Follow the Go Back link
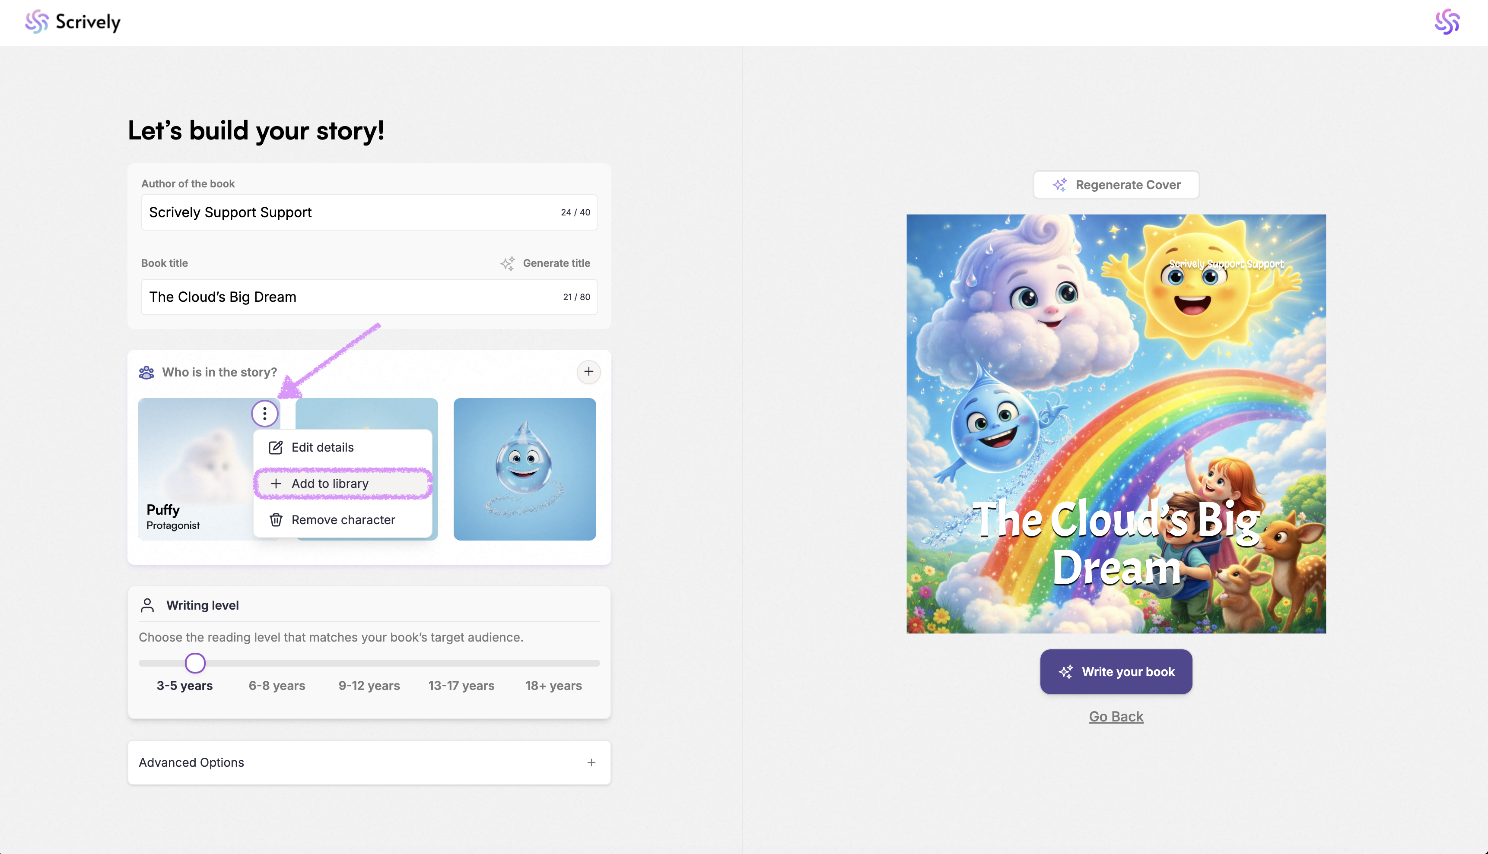Screen dimensions: 1488x854 pos(1116,716)
